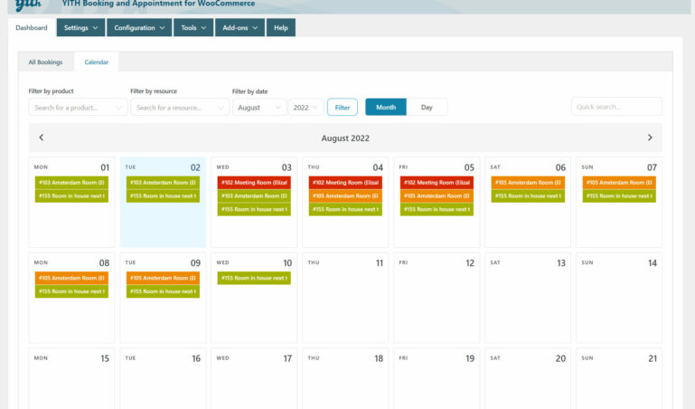Select day number 13 in calendar
This screenshot has width=695, height=409.
tap(561, 263)
